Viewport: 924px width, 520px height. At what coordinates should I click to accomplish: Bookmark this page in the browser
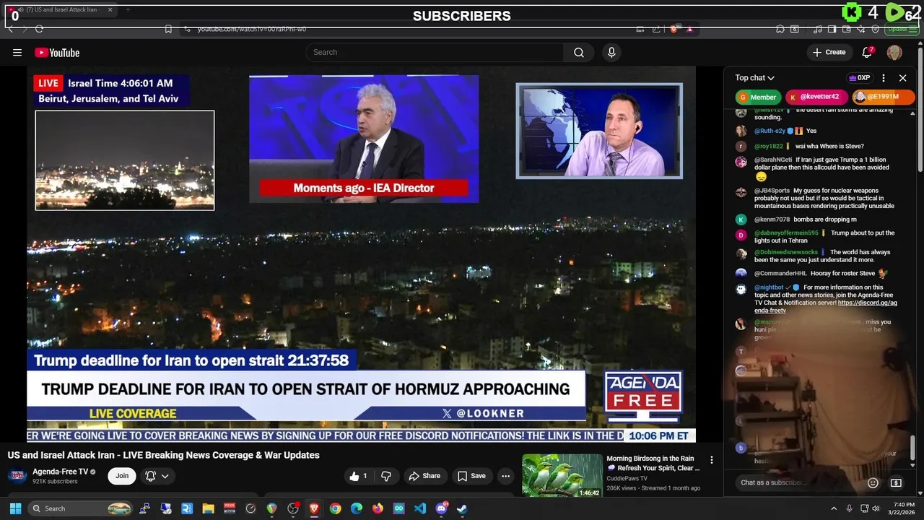tap(168, 29)
